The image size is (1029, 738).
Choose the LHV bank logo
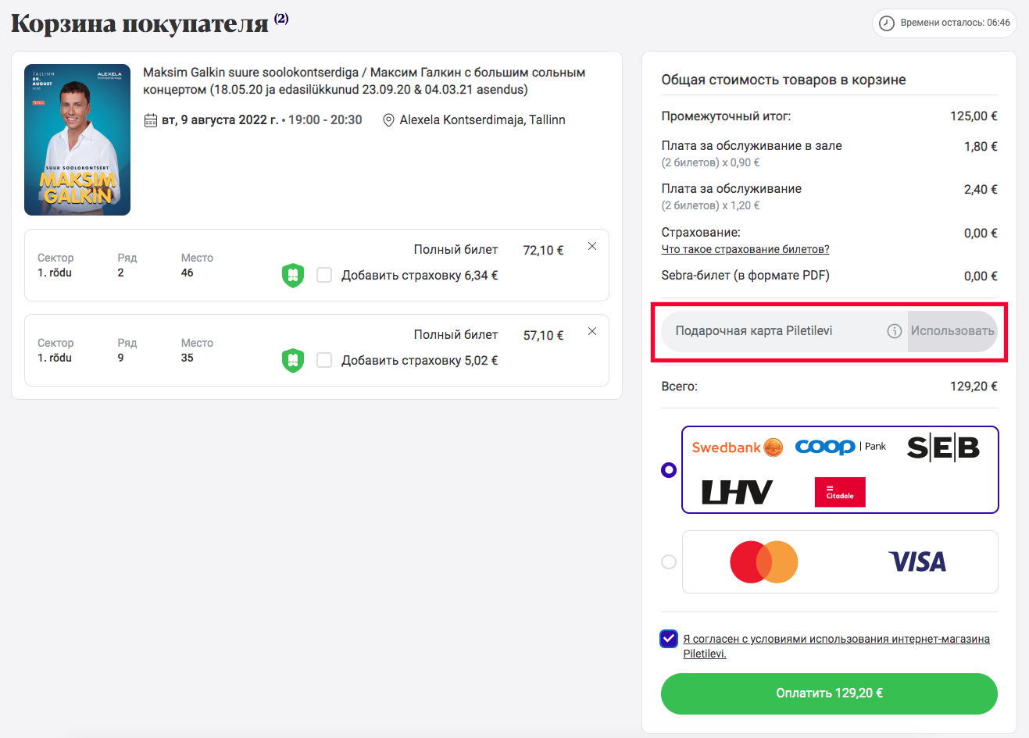tap(737, 492)
